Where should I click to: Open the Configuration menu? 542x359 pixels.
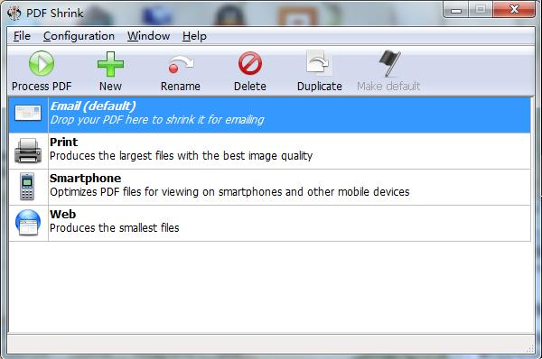click(x=79, y=36)
